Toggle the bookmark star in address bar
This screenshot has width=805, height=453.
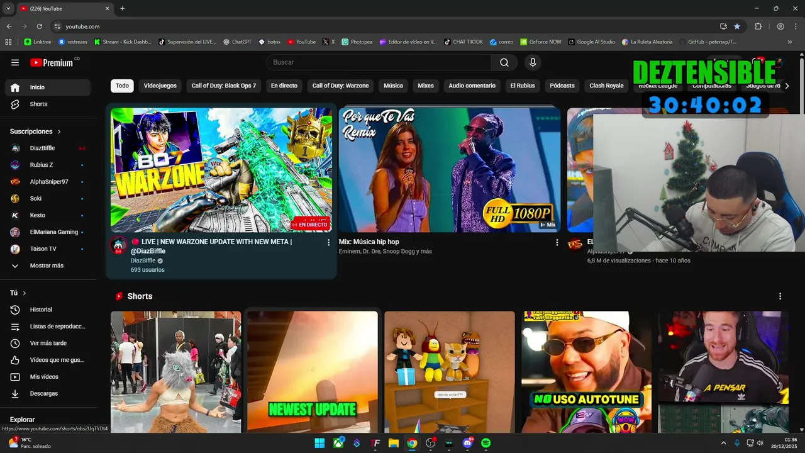pyautogui.click(x=737, y=26)
